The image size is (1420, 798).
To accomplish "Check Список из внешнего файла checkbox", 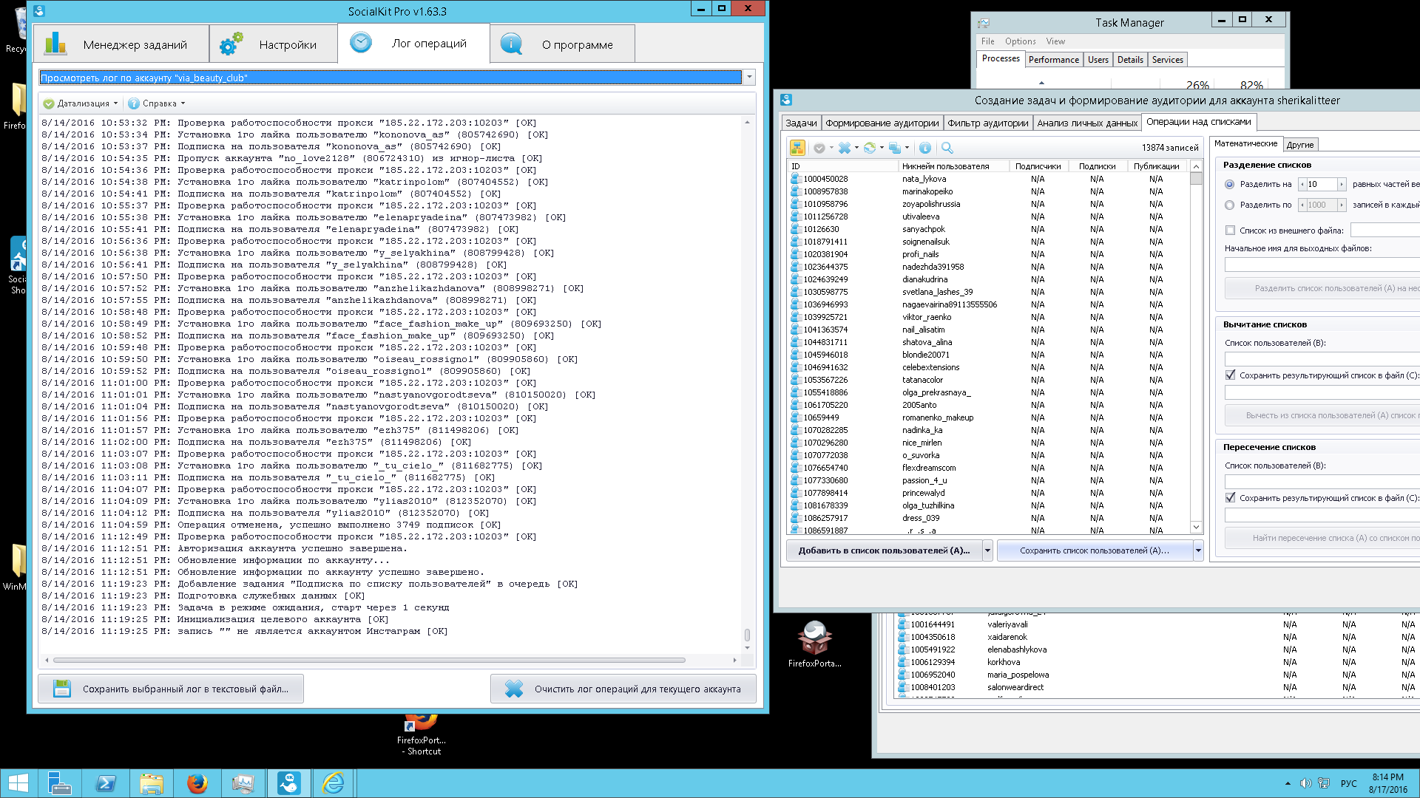I will coord(1231,231).
